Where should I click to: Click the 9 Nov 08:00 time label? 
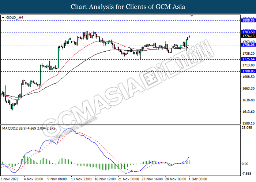pyautogui.click(x=57, y=179)
